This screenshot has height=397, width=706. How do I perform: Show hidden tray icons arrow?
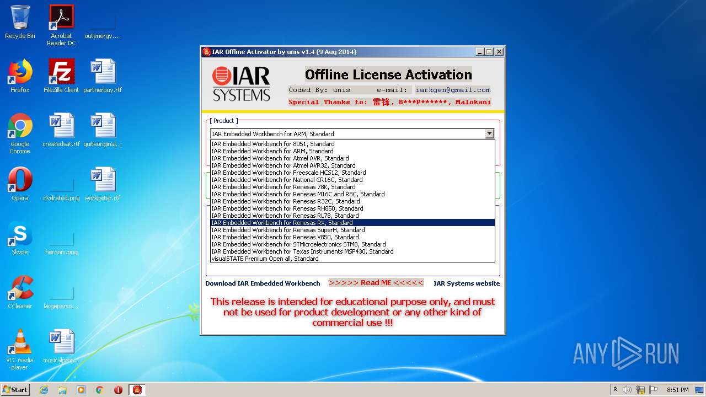tap(615, 390)
